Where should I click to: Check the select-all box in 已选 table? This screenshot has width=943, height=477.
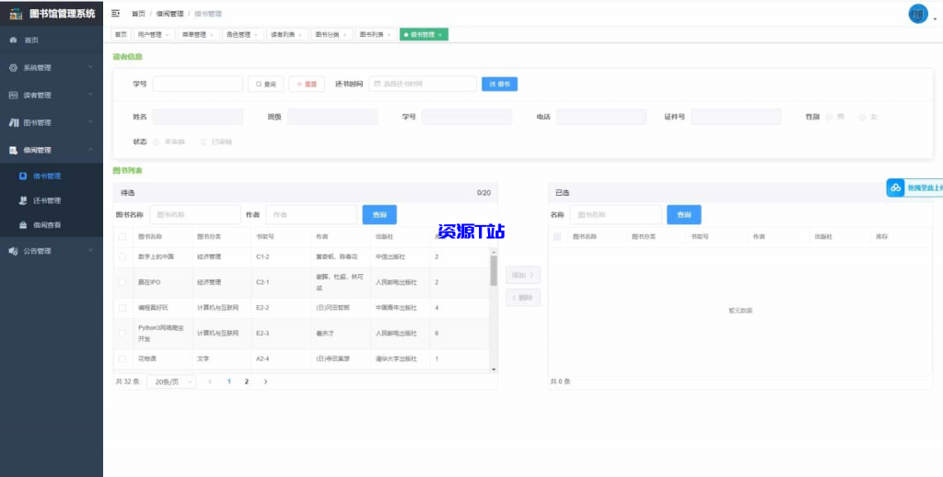(557, 237)
